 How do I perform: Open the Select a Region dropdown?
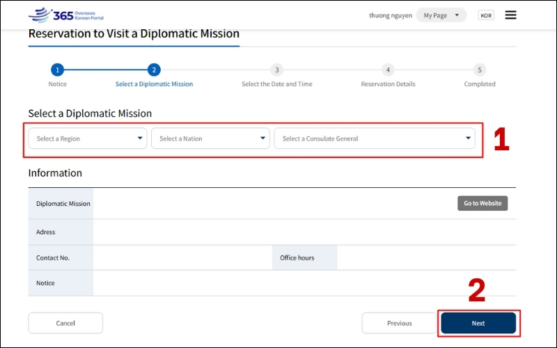pyautogui.click(x=88, y=139)
